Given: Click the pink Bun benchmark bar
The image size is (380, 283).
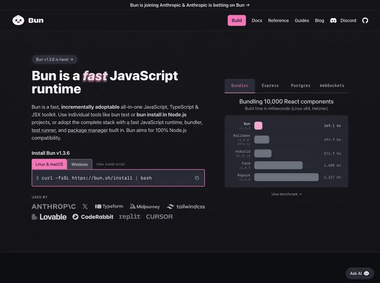Looking at the screenshot, I should point(258,125).
